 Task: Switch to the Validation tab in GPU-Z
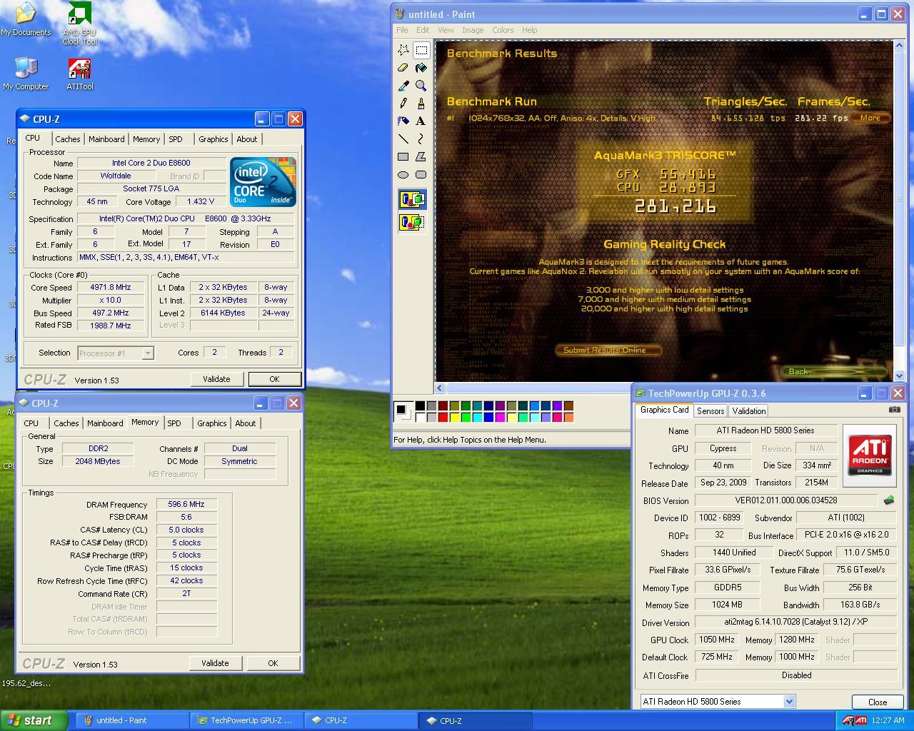749,411
